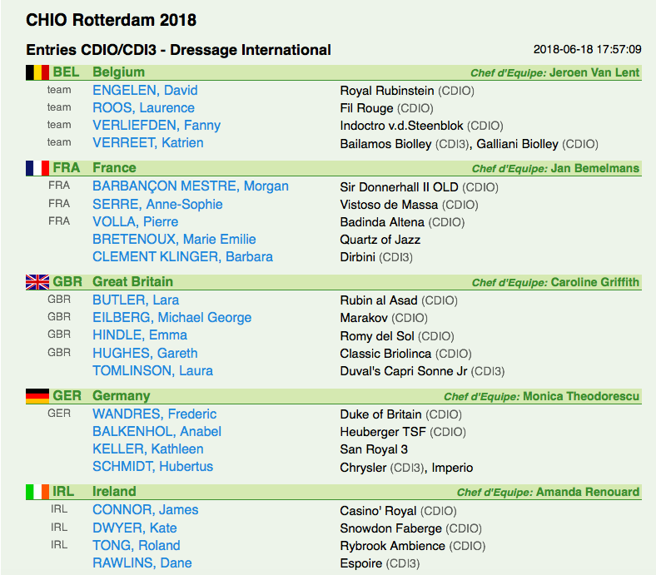Open rider VERLIEFDEN, Fanny link
The width and height of the screenshot is (656, 575).
pyautogui.click(x=157, y=126)
